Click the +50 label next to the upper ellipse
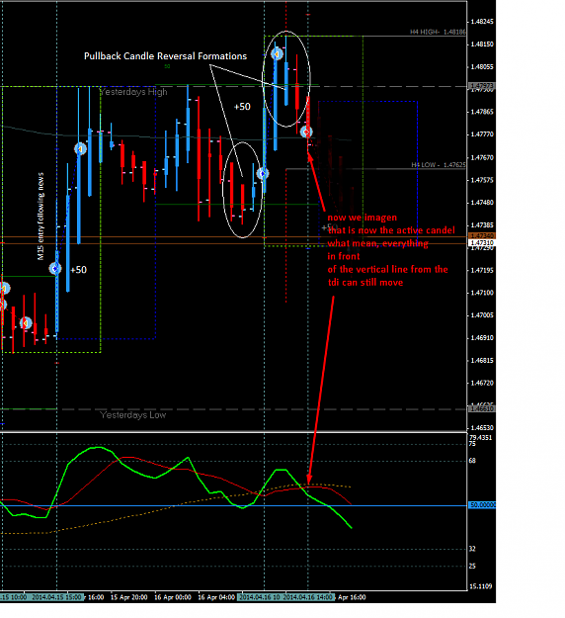 (242, 107)
